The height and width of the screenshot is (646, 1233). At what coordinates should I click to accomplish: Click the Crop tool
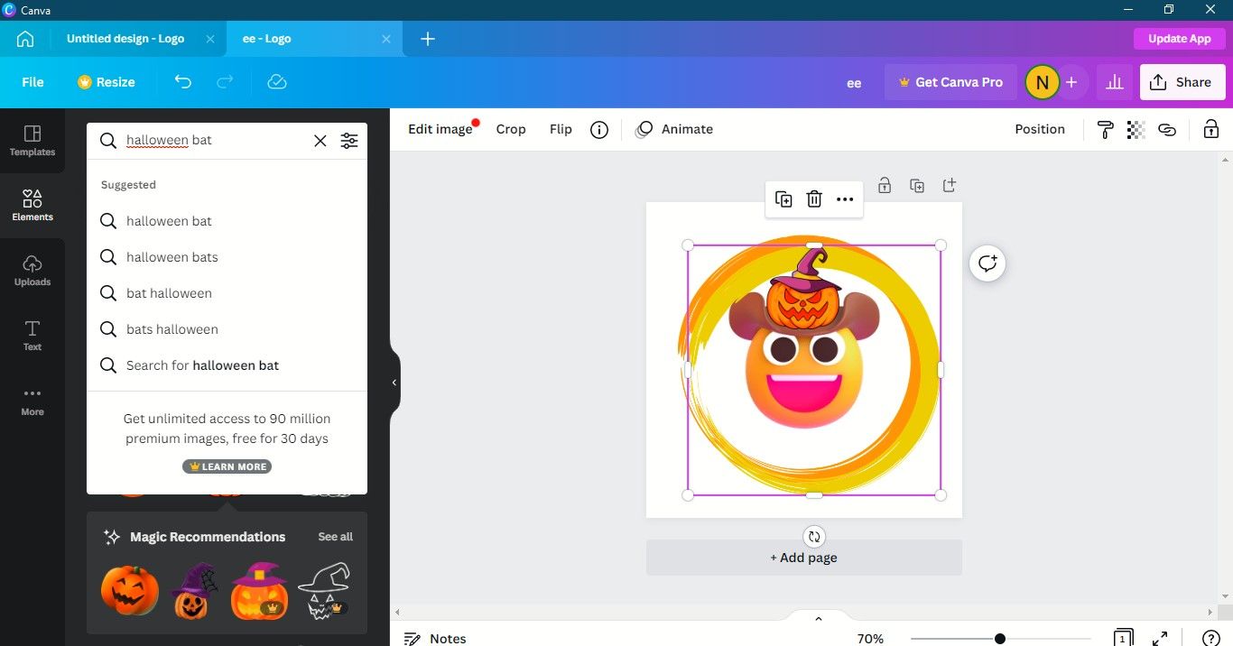(511, 130)
